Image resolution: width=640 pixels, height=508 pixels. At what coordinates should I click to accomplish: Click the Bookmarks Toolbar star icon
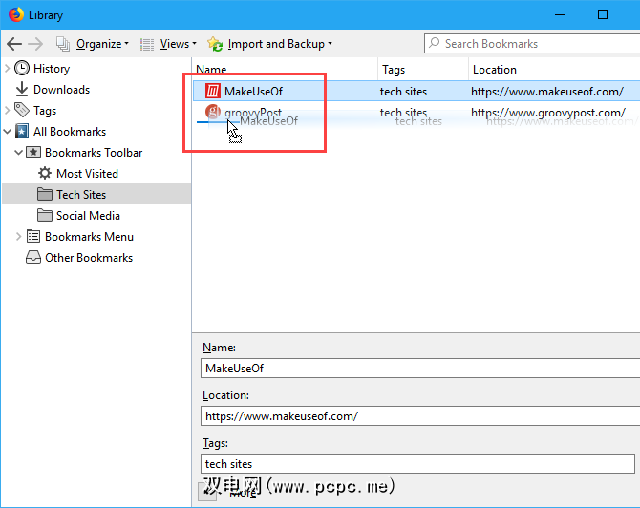click(33, 152)
